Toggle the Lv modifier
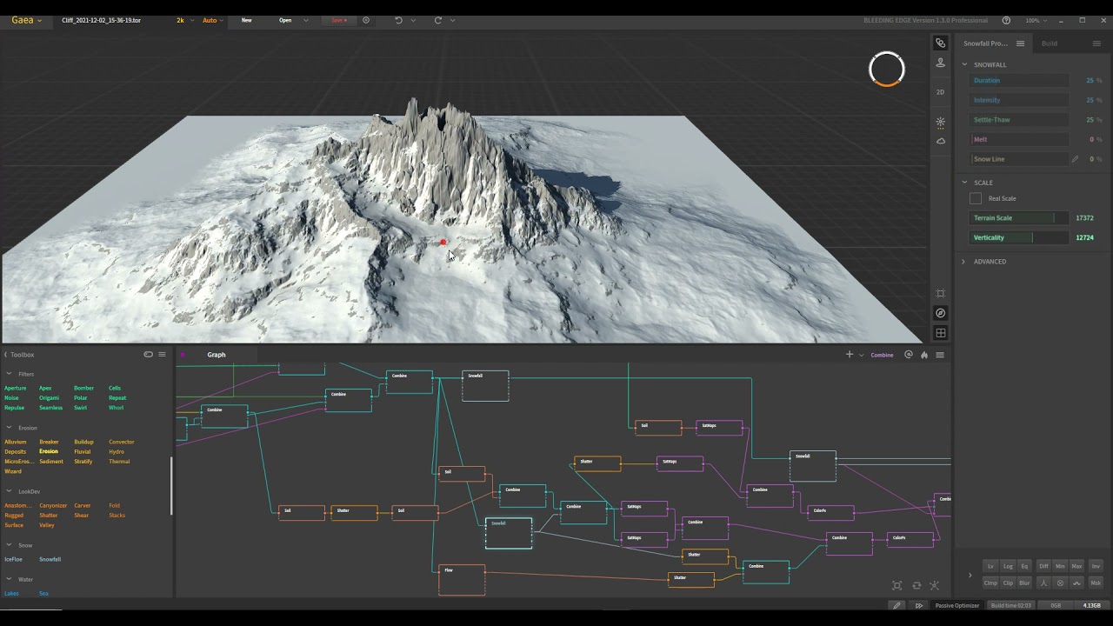 pos(990,566)
